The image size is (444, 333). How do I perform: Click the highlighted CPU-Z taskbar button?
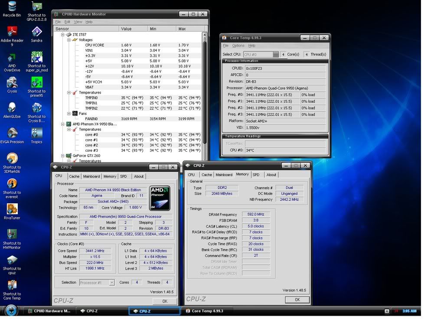(x=154, y=311)
